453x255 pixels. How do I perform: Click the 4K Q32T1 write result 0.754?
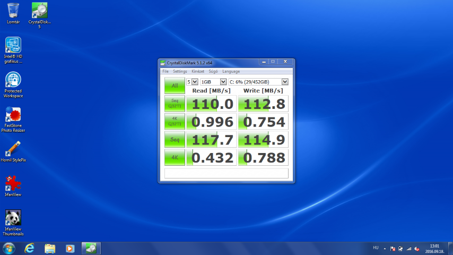(x=263, y=122)
